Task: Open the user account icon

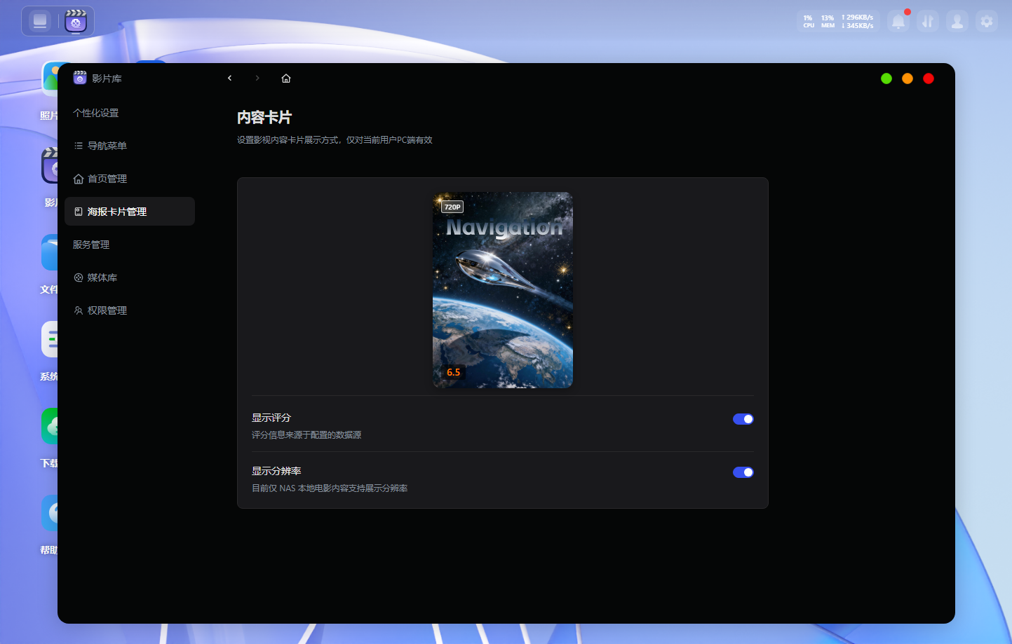Action: (x=957, y=22)
